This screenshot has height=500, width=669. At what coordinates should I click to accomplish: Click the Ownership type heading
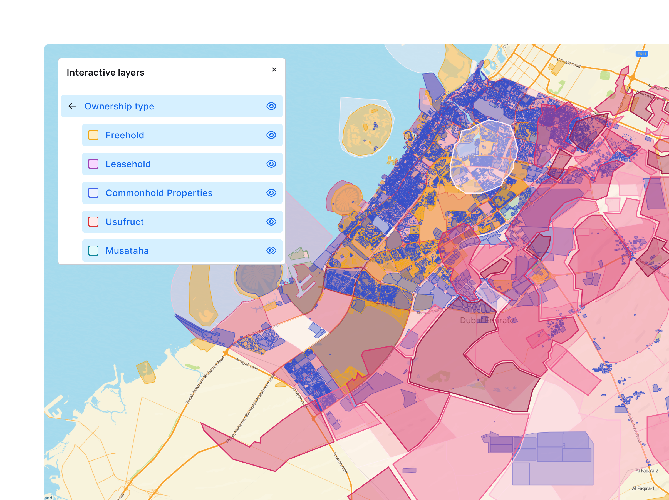click(119, 106)
